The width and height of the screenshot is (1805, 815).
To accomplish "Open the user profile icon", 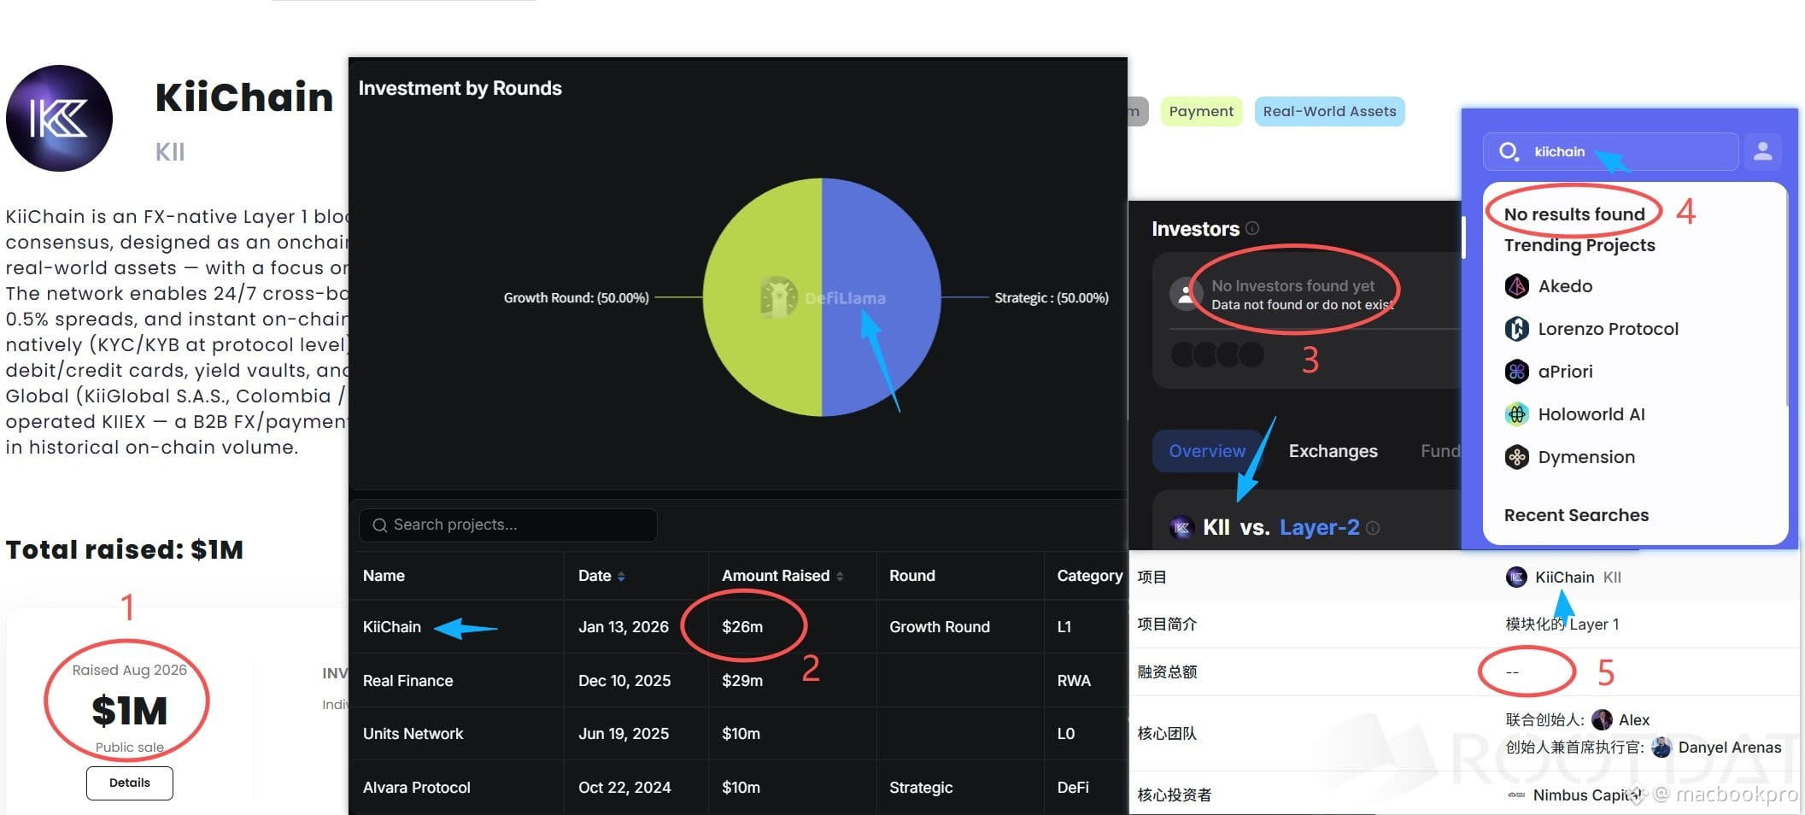I will (1762, 151).
